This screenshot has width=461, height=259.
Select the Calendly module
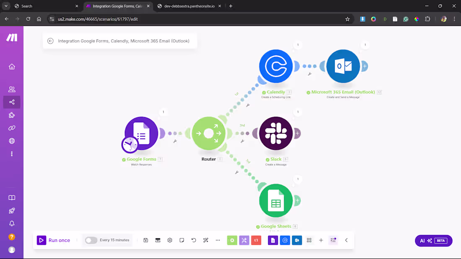[276, 66]
